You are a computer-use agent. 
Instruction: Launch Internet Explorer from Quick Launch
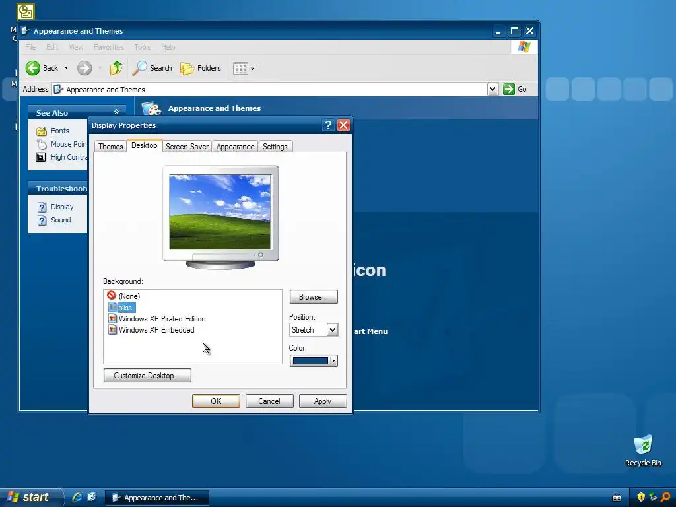tap(77, 498)
